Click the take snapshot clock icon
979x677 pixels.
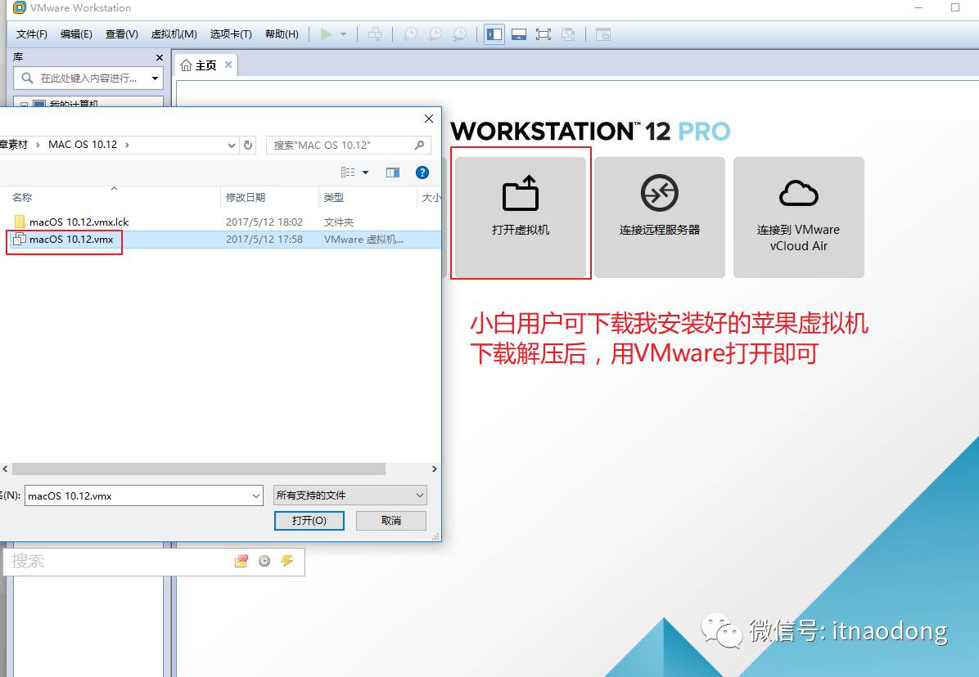pyautogui.click(x=410, y=34)
